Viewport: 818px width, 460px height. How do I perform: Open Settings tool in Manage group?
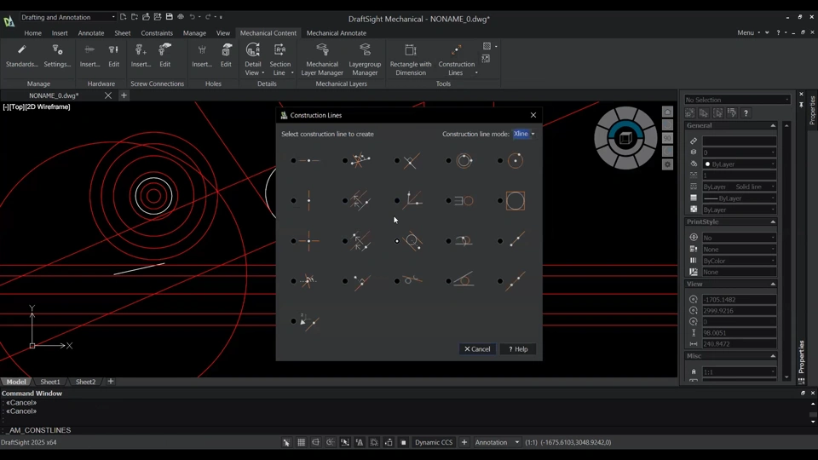point(57,56)
